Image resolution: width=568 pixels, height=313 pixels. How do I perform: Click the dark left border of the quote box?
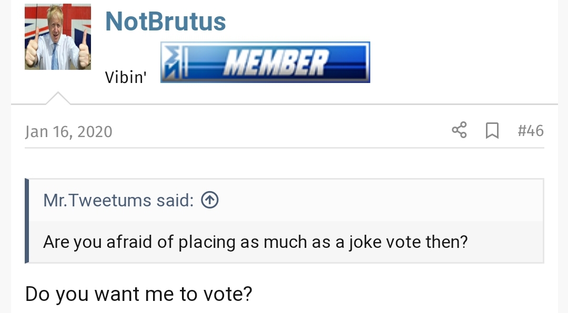pyautogui.click(x=27, y=221)
